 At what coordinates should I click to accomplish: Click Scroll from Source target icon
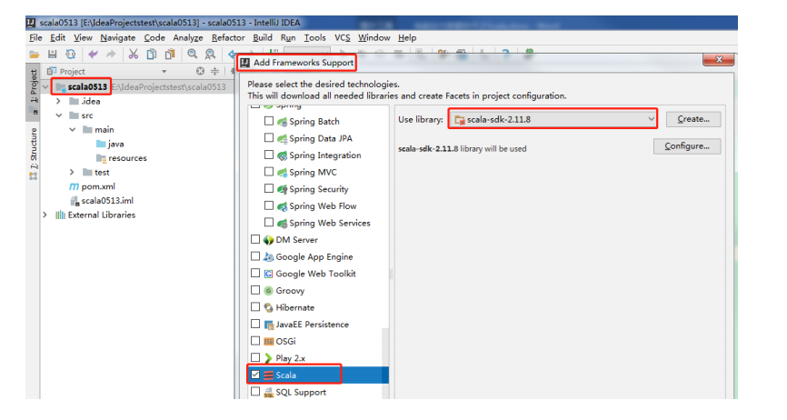pos(200,71)
